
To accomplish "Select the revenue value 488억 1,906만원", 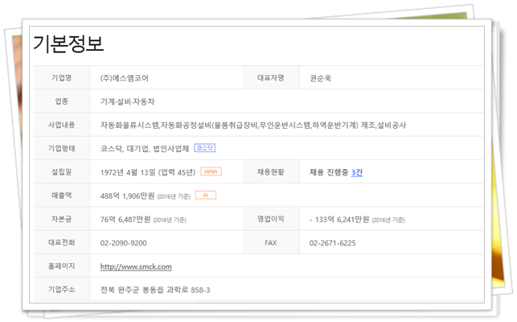I will (x=127, y=196).
